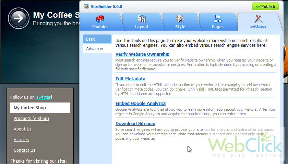Switch to the Layout tab
This screenshot has height=164, width=288.
[x=142, y=22]
